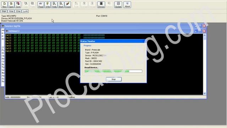This screenshot has width=227, height=128.
Task: Click 'Modified' in the status bar
Action: (71, 97)
